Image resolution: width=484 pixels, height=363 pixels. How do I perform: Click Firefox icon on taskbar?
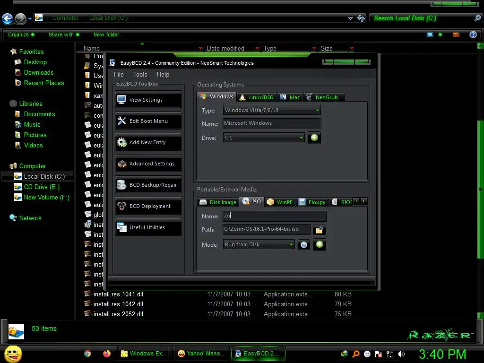pos(107,354)
